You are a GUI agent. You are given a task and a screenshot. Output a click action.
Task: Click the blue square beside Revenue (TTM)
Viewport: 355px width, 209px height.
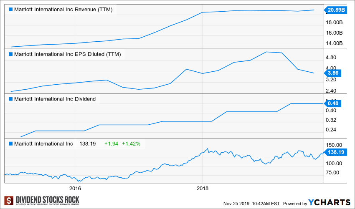[x=11, y=10]
